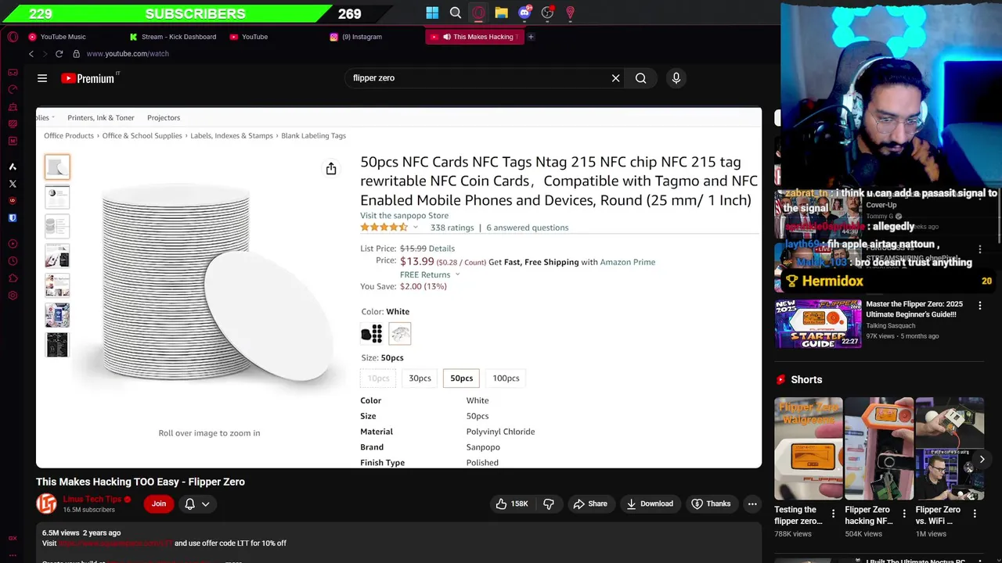This screenshot has width=1002, height=563.
Task: Open YouTube hamburger guide menu
Action: [42, 78]
